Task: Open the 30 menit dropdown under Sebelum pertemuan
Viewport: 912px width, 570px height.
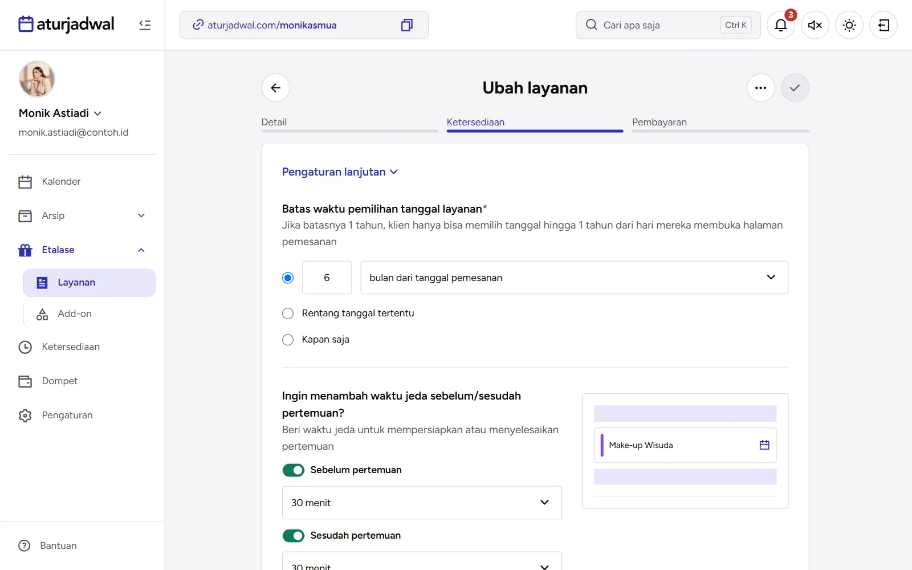Action: [422, 503]
